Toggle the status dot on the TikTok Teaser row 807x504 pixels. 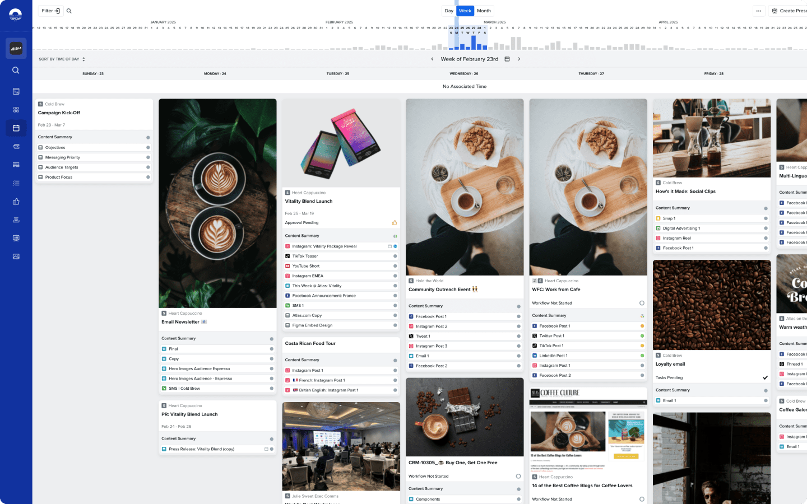click(x=395, y=256)
